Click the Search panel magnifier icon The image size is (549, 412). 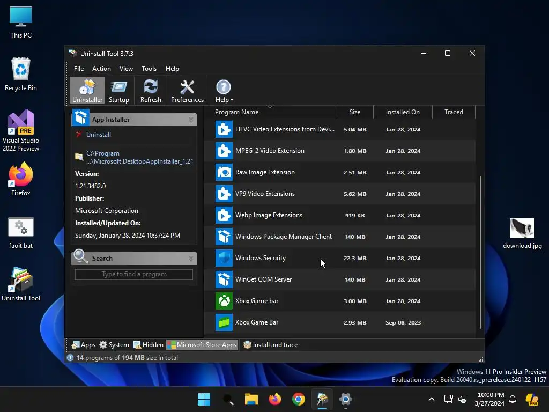81,256
